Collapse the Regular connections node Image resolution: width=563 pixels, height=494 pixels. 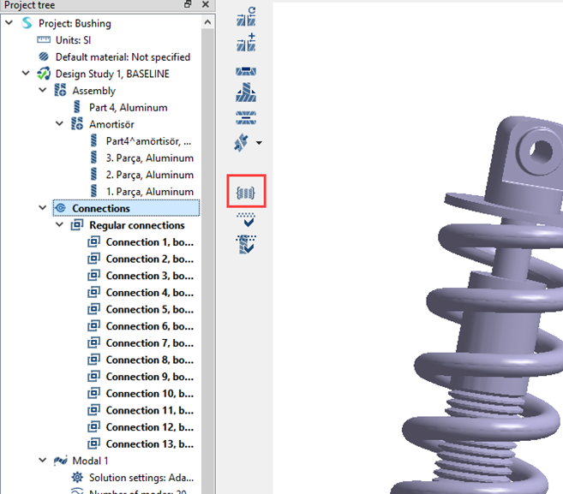(x=60, y=226)
